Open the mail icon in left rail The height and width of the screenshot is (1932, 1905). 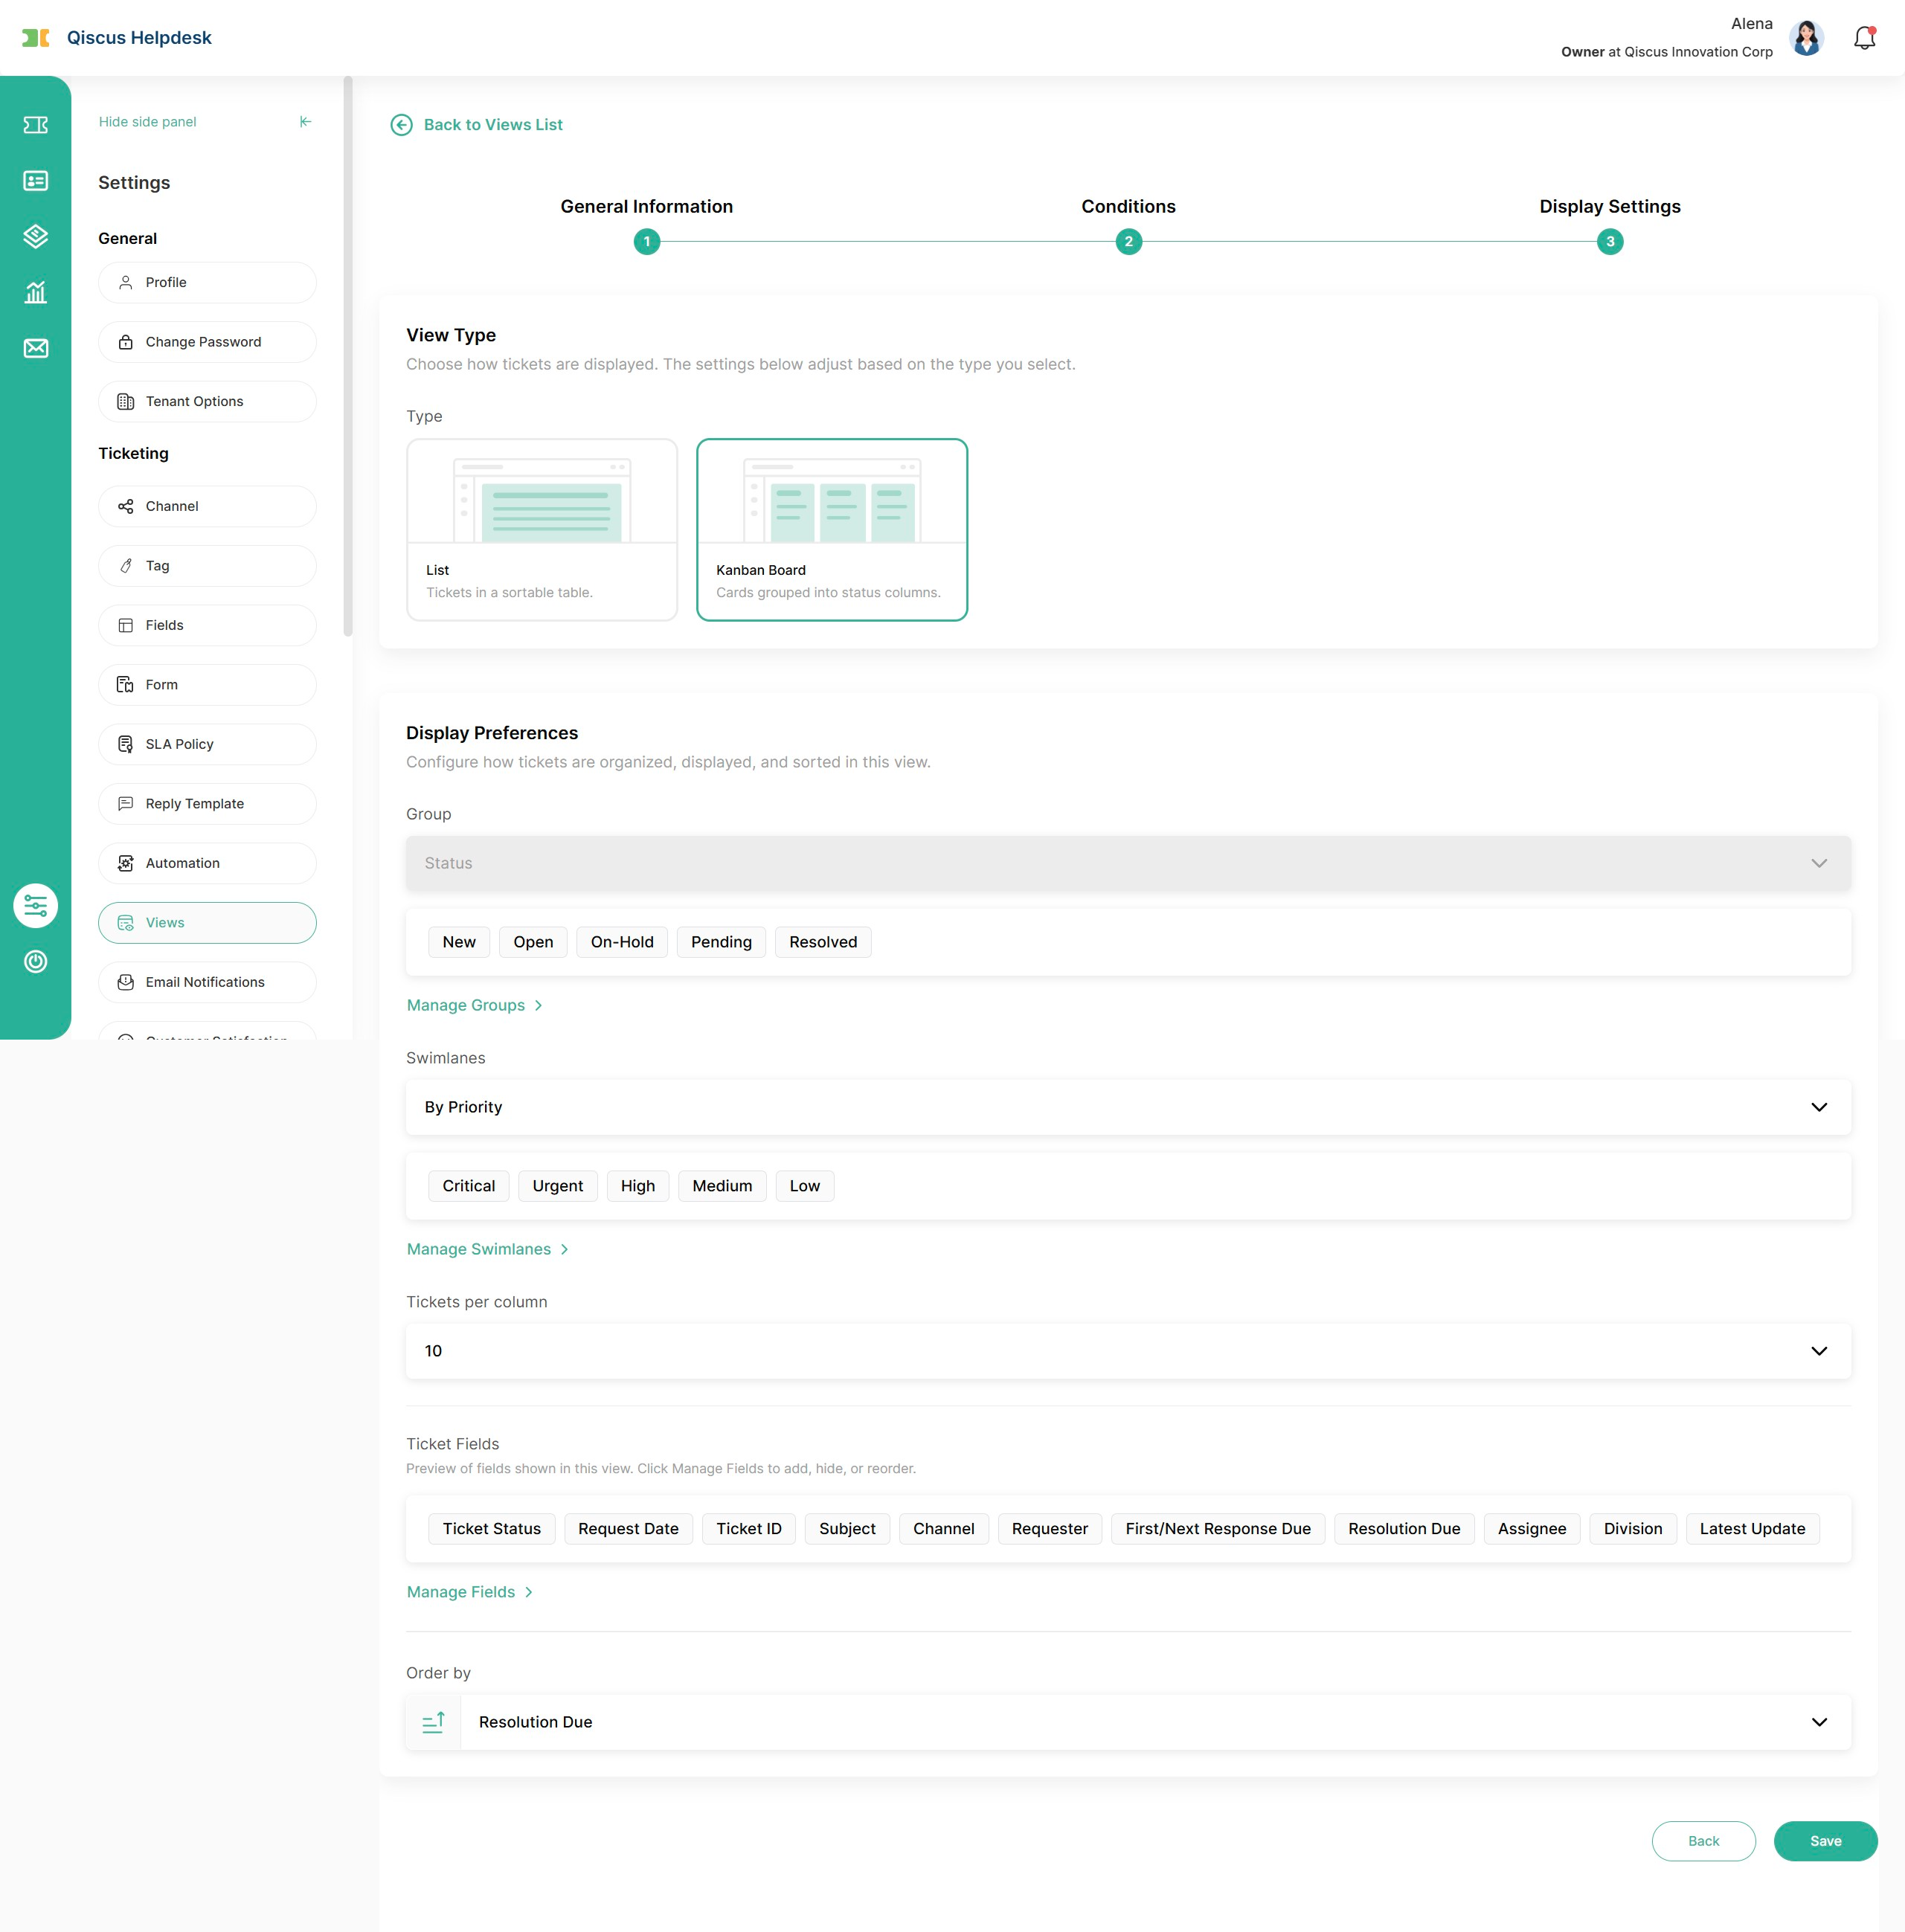click(x=35, y=348)
